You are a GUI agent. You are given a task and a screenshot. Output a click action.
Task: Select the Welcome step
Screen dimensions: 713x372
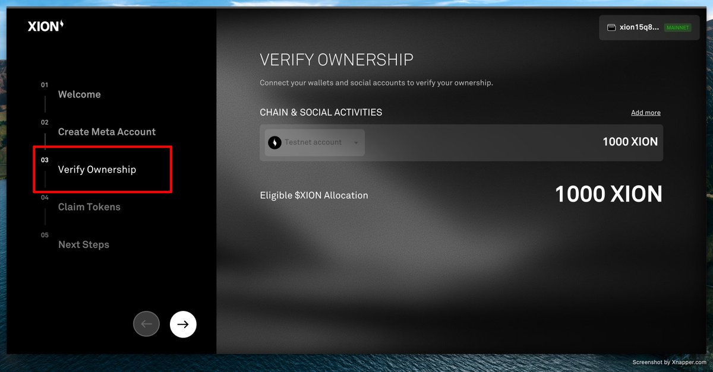(x=80, y=94)
